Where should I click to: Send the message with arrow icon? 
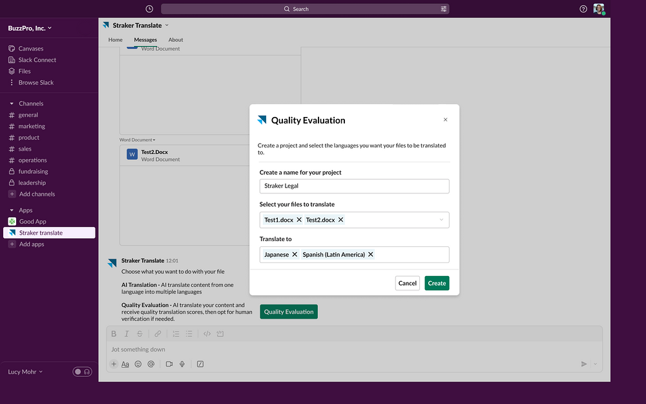coord(584,364)
